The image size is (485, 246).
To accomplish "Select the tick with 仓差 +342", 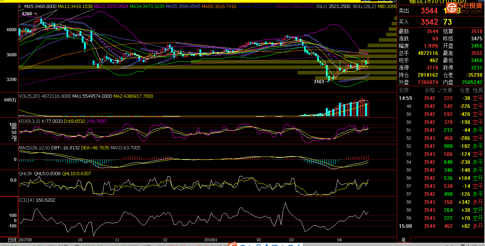I will [x=441, y=202].
